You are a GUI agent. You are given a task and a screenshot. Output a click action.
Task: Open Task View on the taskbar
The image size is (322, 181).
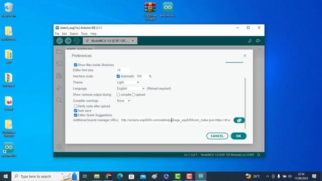pos(85,176)
